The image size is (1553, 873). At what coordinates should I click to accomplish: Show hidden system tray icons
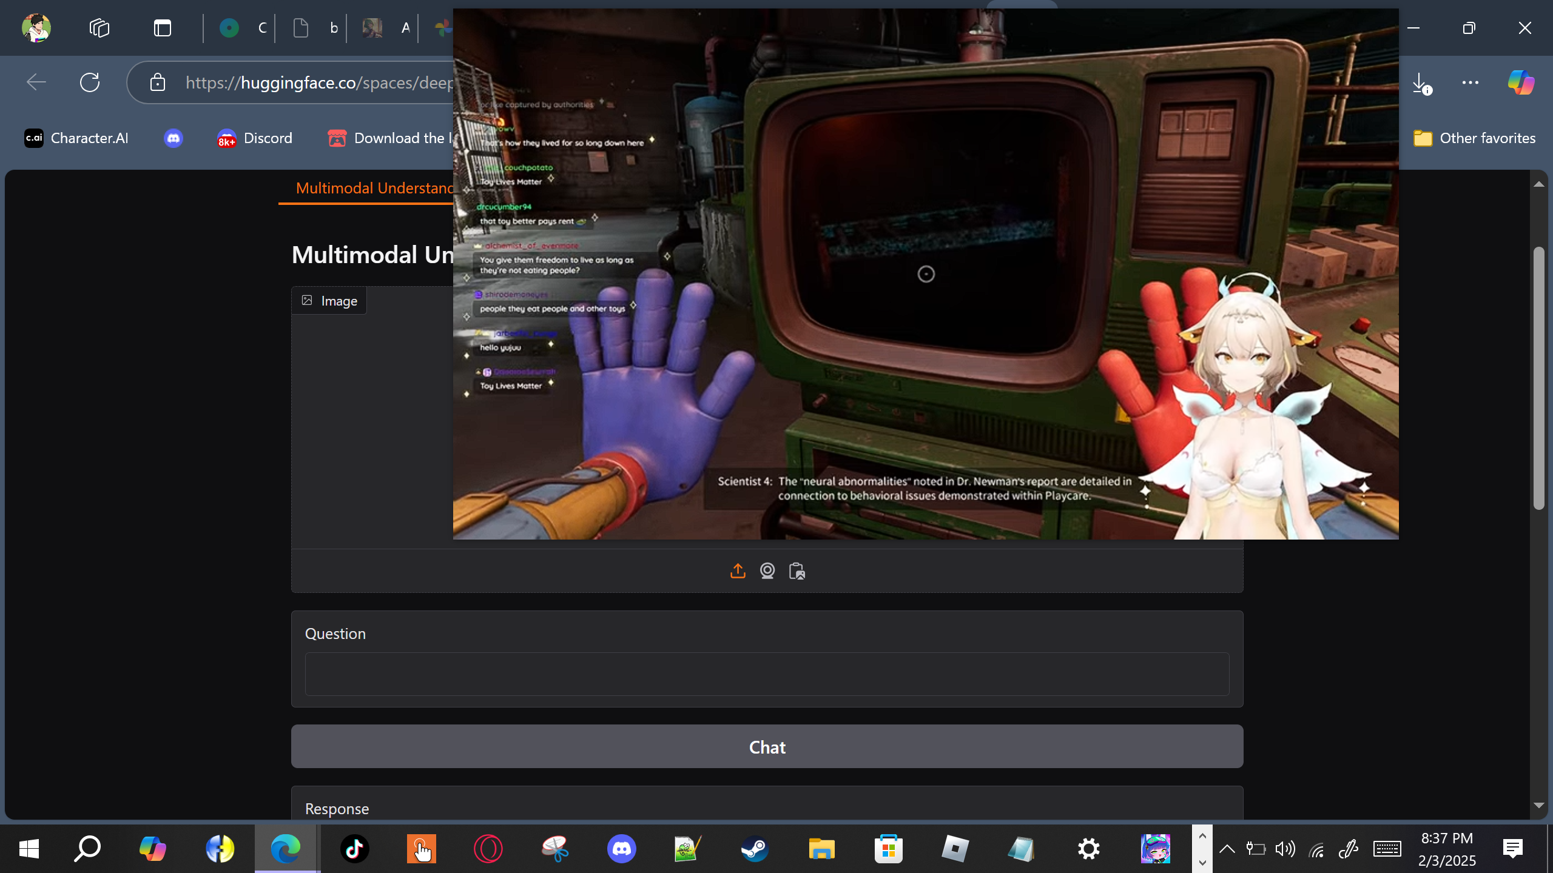point(1227,849)
